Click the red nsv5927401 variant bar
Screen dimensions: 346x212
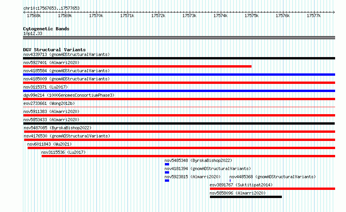137,66
